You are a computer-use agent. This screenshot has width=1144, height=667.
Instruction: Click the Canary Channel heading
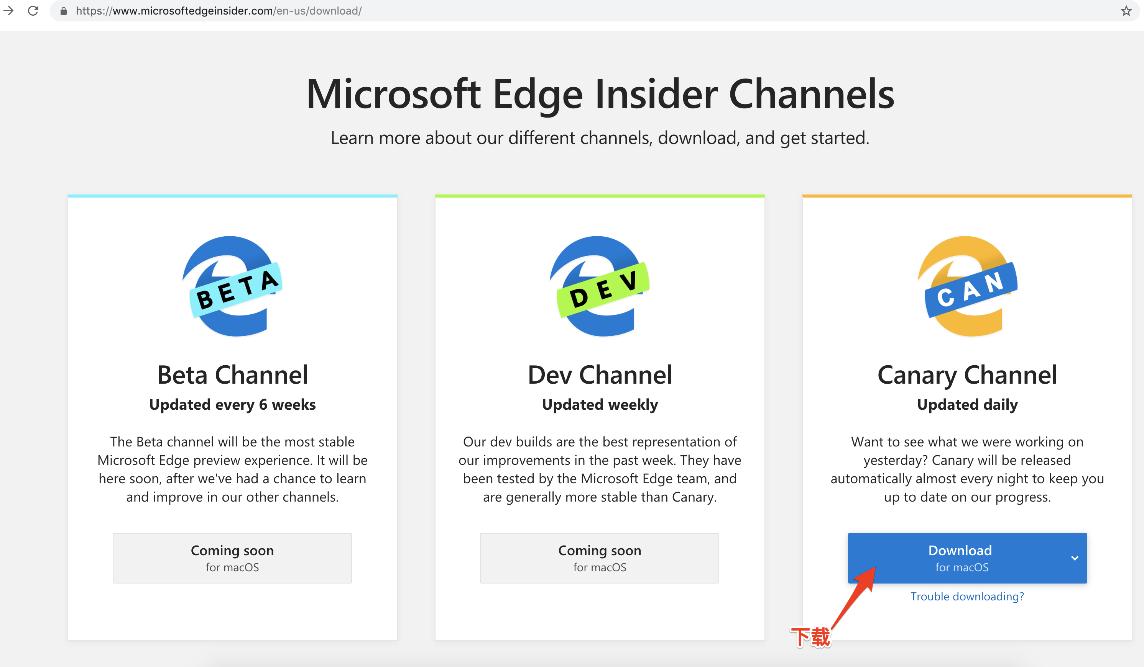[x=967, y=374]
